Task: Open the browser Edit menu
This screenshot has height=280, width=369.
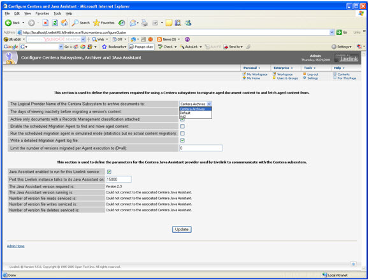Action: point(17,13)
